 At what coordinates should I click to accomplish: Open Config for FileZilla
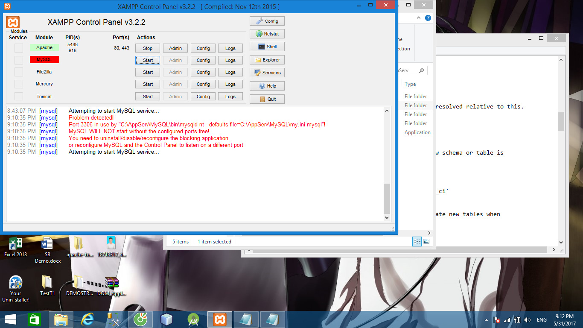203,72
